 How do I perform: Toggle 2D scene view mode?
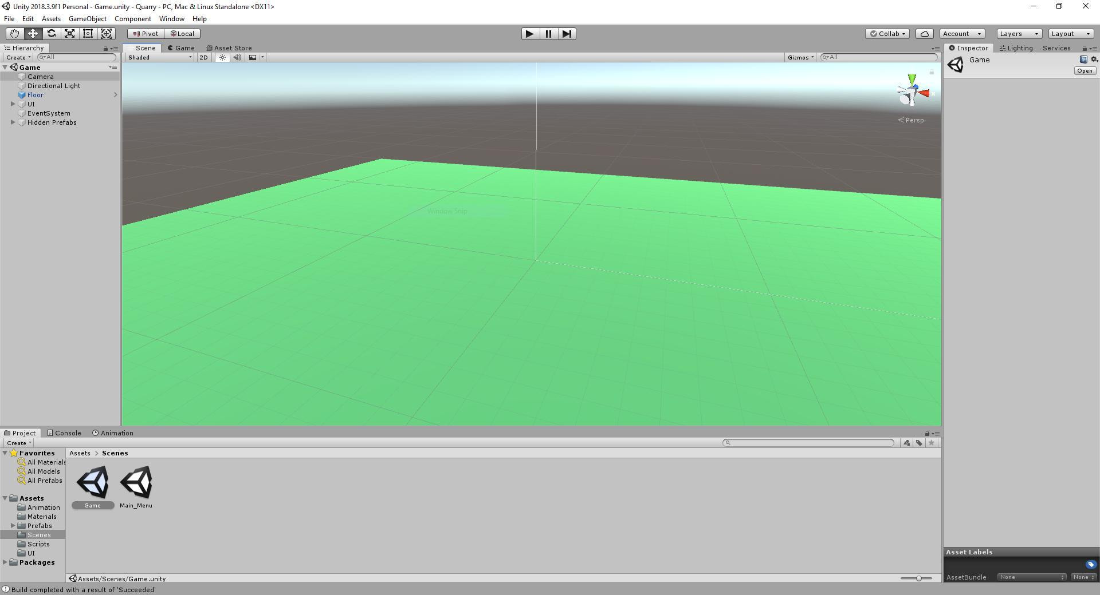click(203, 57)
